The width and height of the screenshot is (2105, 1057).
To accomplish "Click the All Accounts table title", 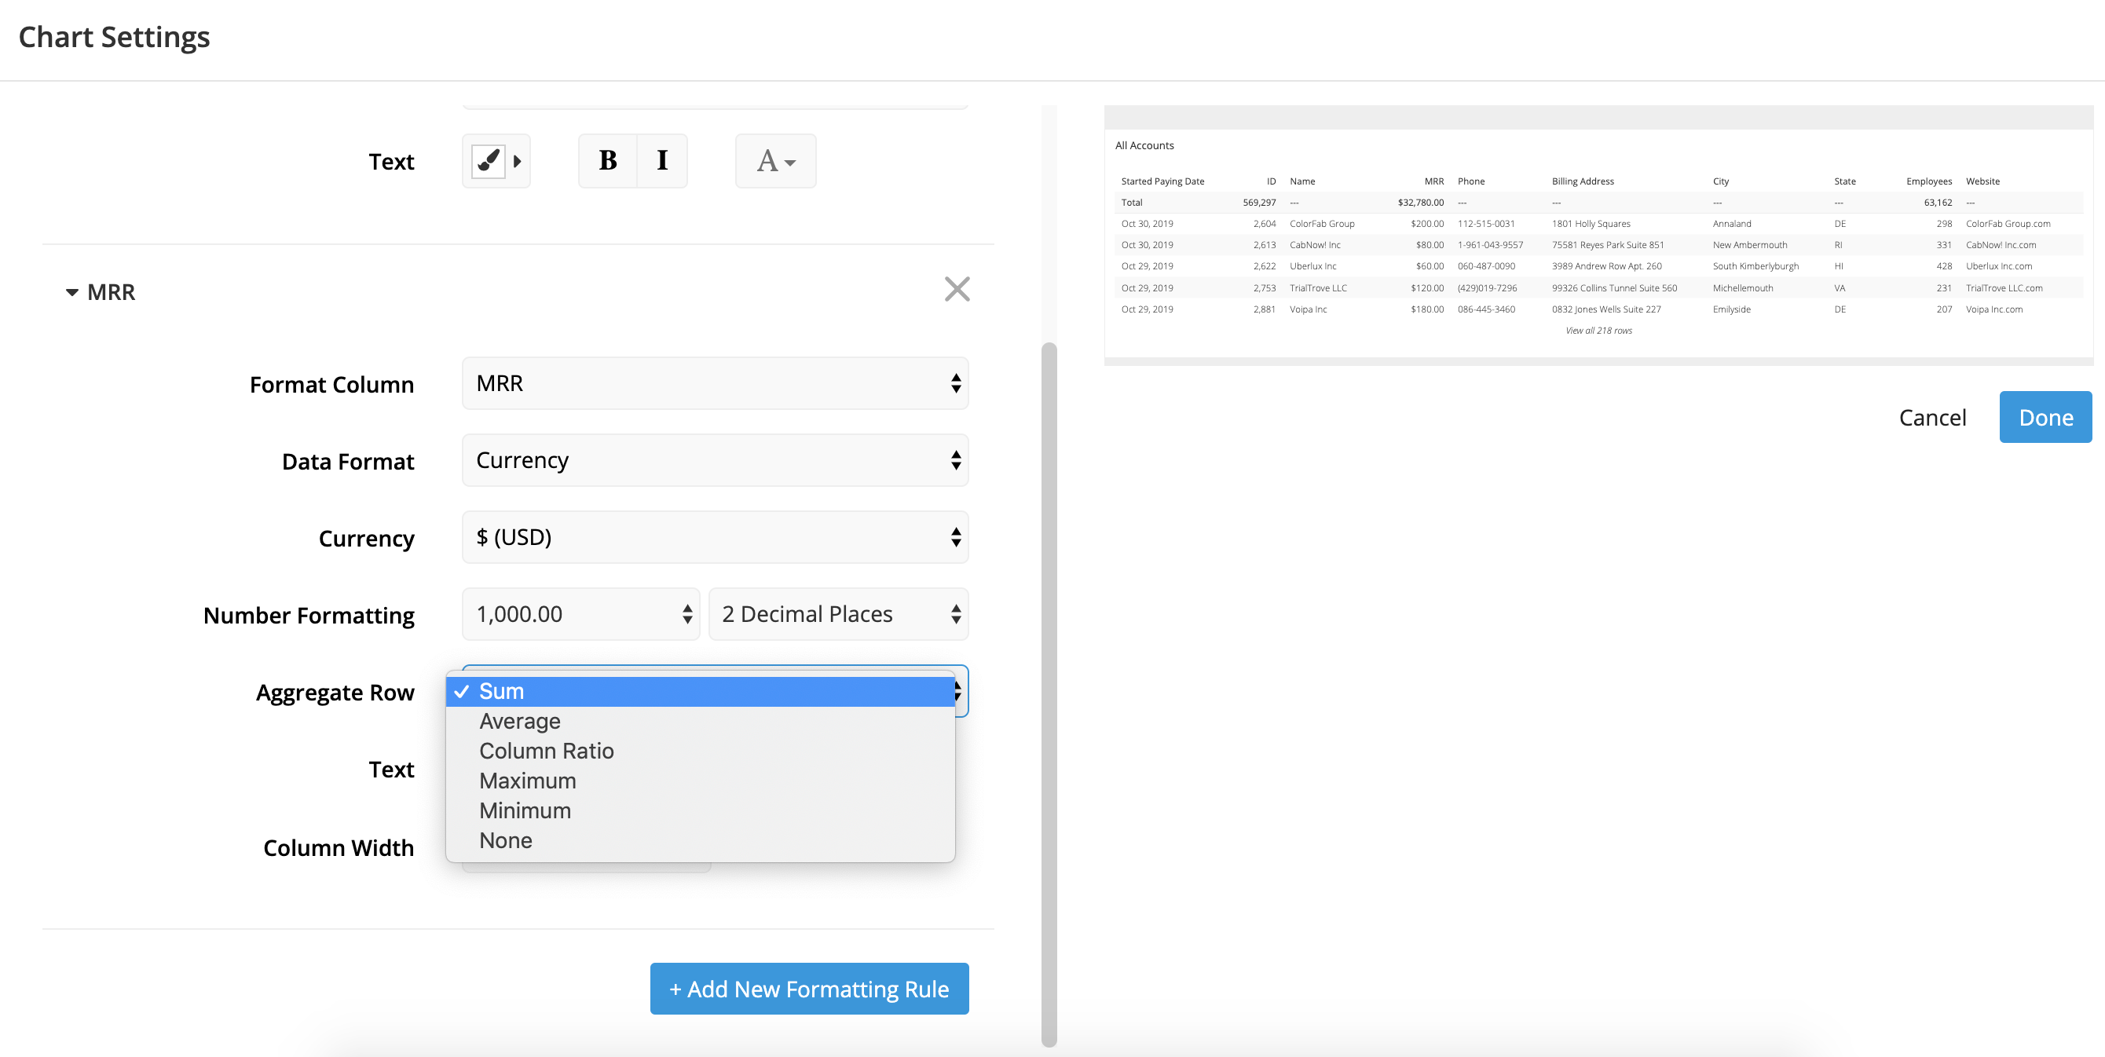I will point(1144,145).
